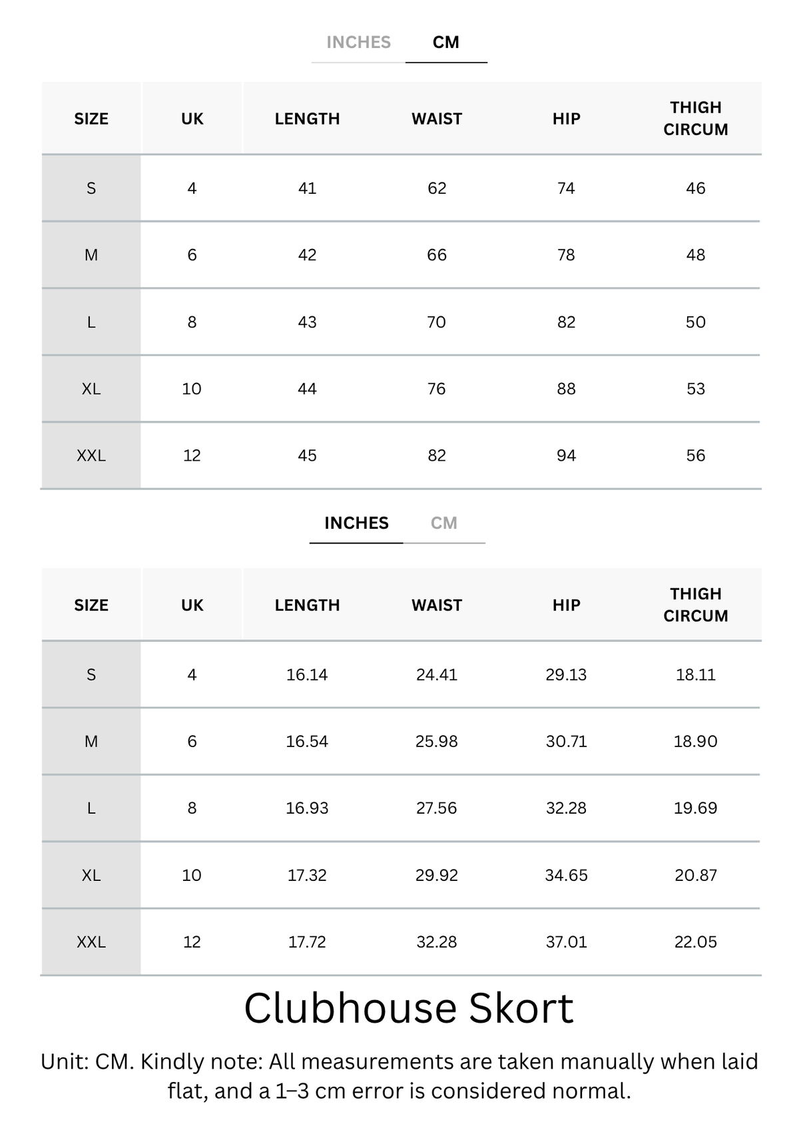Click the THIGH CIRCUM header in the CM table
The image size is (799, 1130).
coord(696,119)
